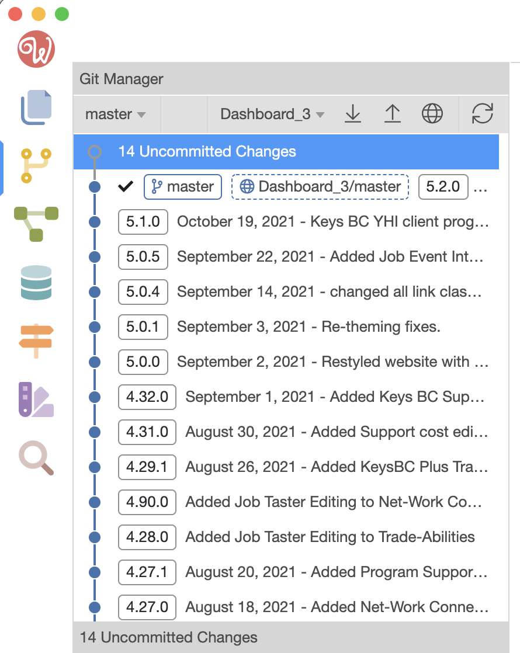This screenshot has width=520, height=653.
Task: Click the globe remote icon in toolbar
Action: point(432,114)
